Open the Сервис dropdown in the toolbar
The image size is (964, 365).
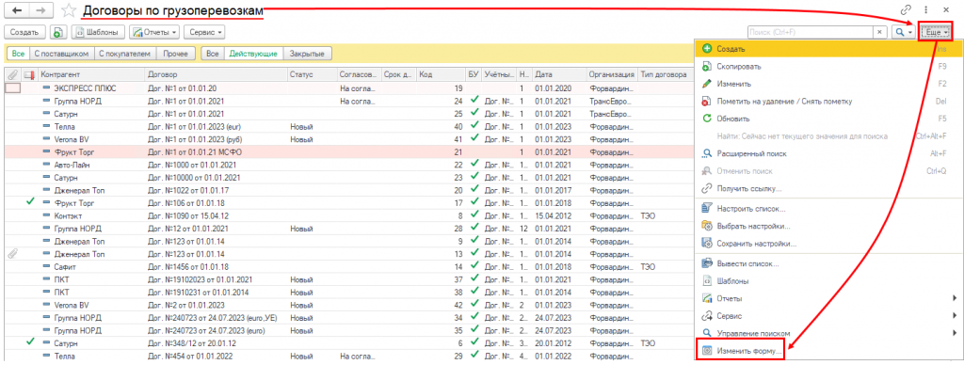point(204,32)
